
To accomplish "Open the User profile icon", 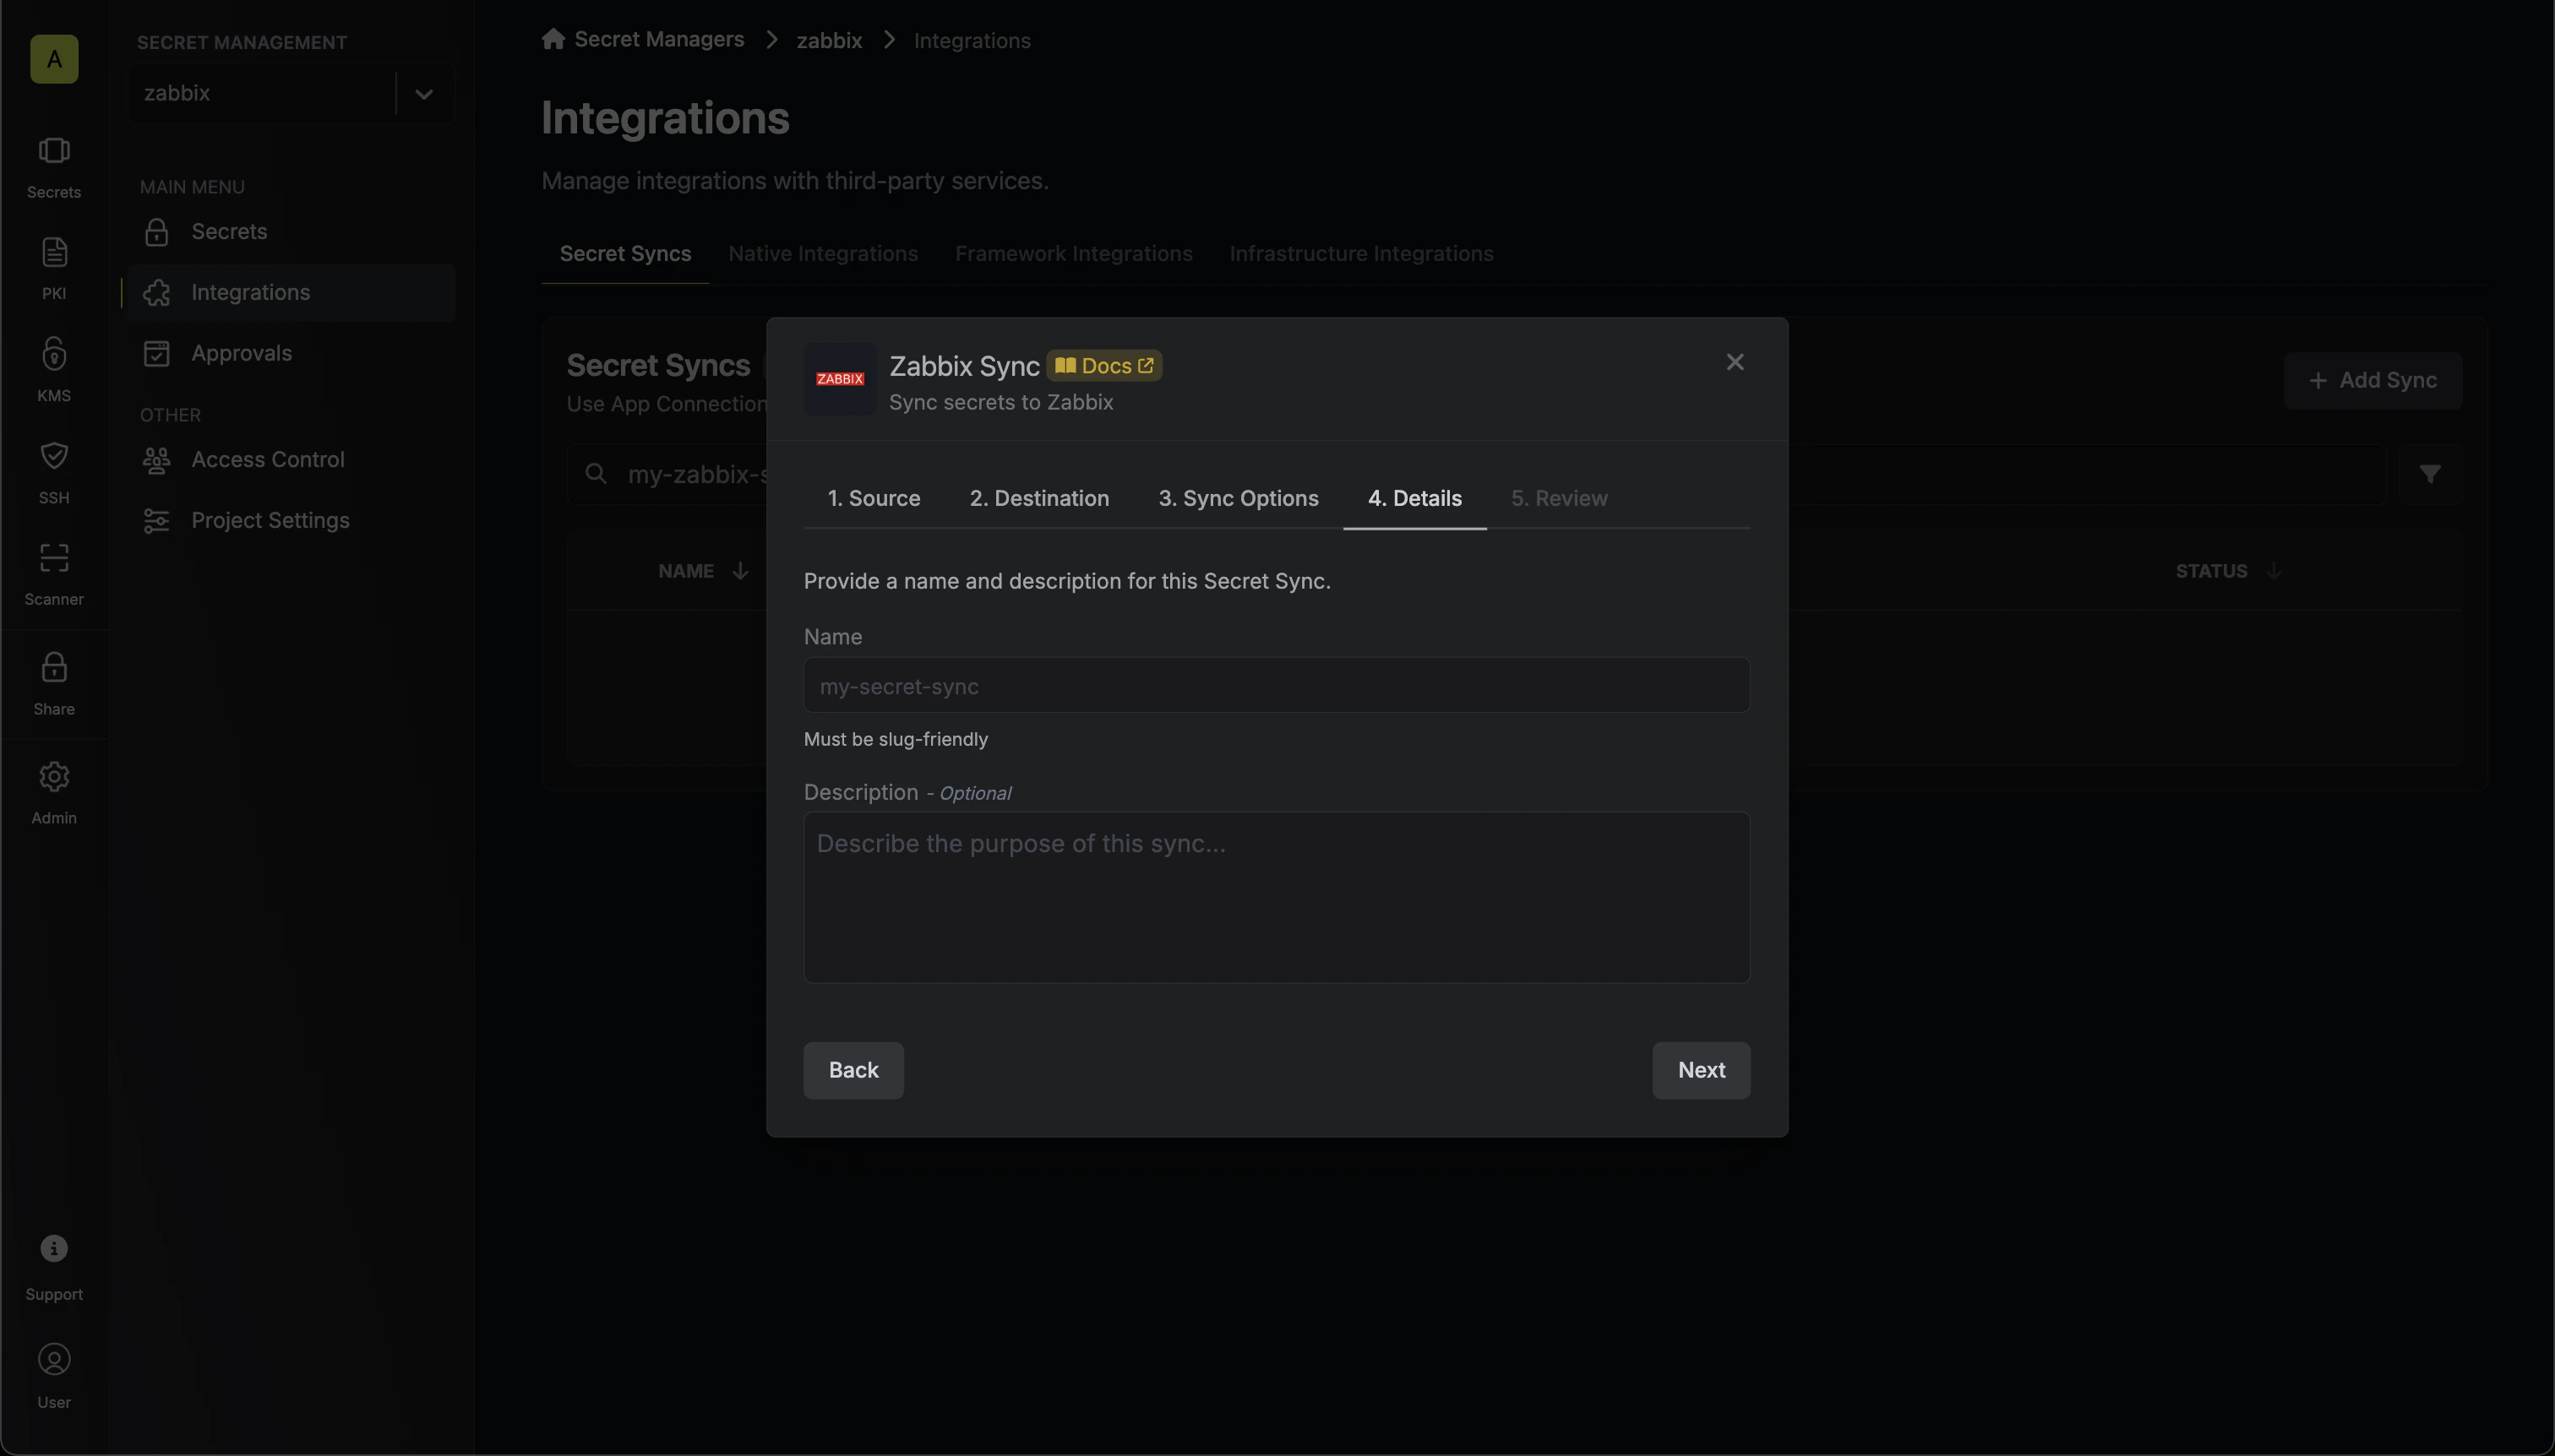I will click(x=54, y=1359).
